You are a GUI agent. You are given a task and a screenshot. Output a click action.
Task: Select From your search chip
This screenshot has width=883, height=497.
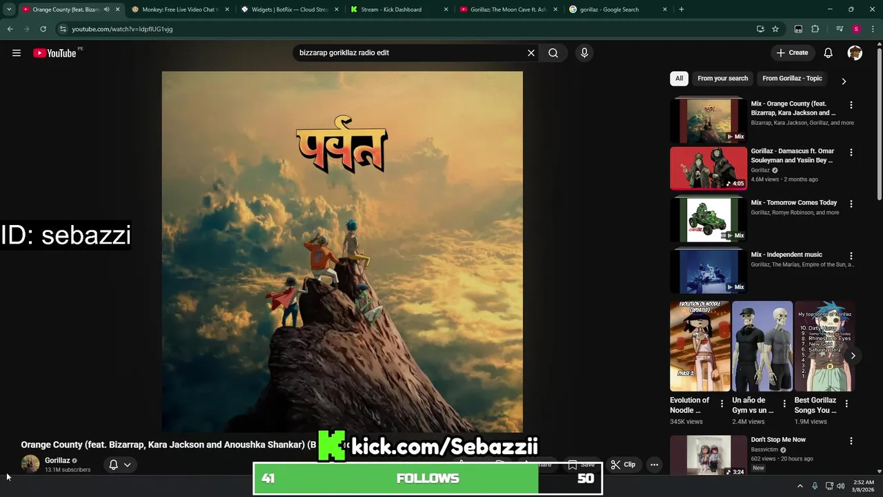pos(722,79)
